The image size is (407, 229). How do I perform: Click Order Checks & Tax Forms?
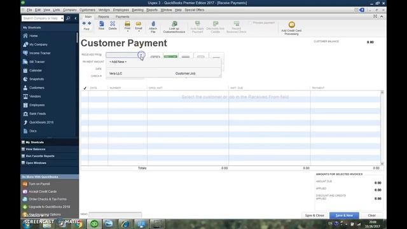click(48, 199)
